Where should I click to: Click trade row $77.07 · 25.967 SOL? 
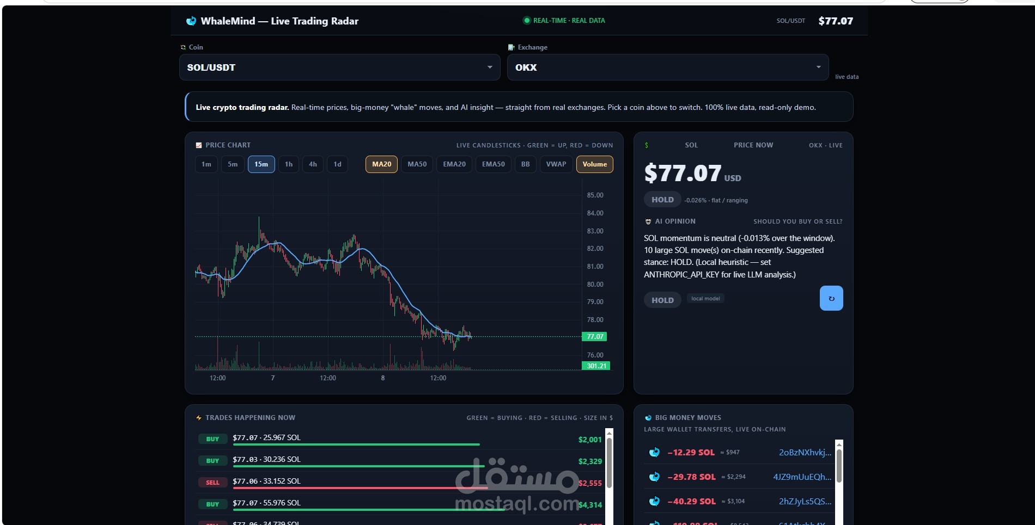[x=400, y=439]
